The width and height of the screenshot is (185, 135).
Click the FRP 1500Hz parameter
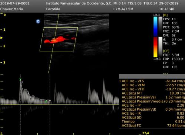point(173,59)
